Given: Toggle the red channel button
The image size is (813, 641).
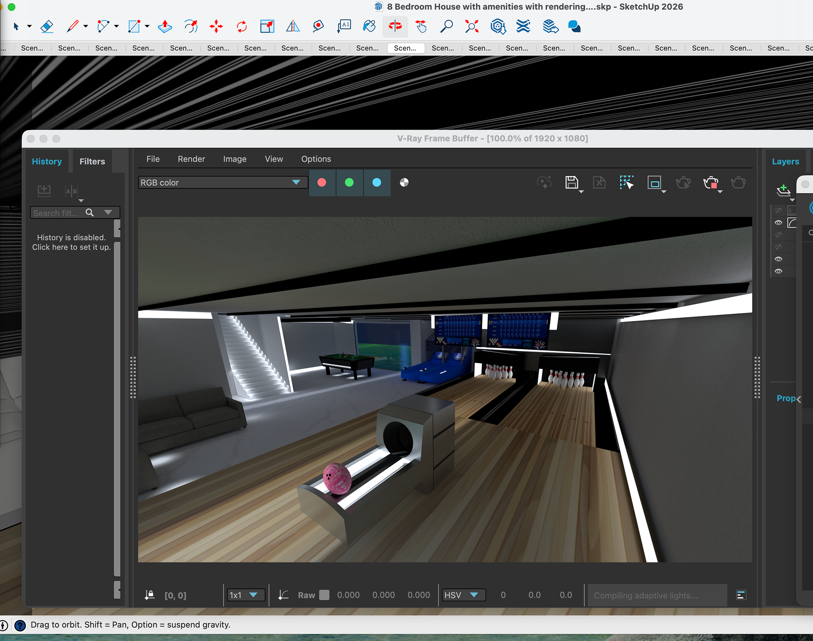Looking at the screenshot, I should point(322,182).
